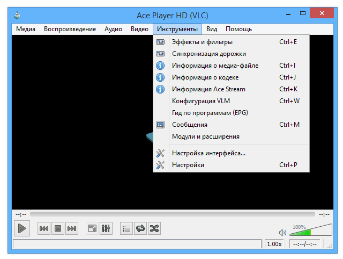This screenshot has height=259, width=343.
Task: Click info icon beside Информация о медиа-файле
Action: coord(160,66)
